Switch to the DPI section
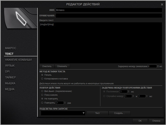 (x=7, y=71)
